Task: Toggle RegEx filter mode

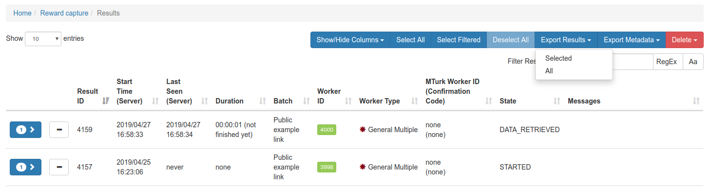Action: pyautogui.click(x=667, y=62)
